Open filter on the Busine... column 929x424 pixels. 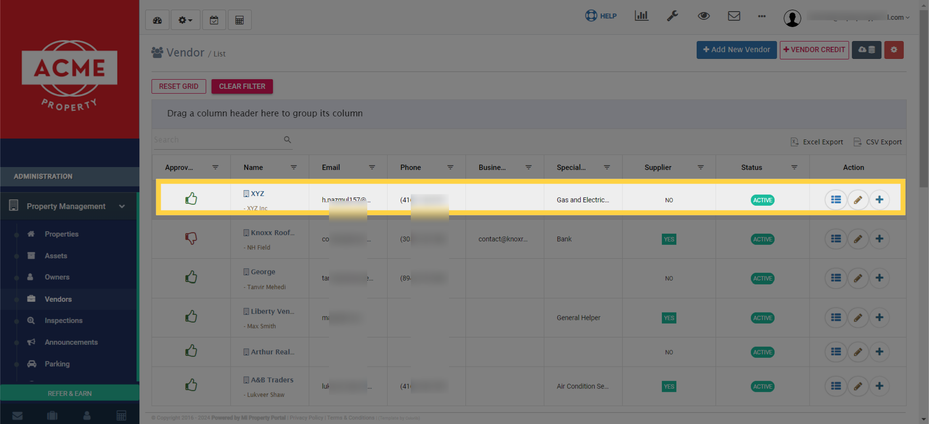pos(528,168)
